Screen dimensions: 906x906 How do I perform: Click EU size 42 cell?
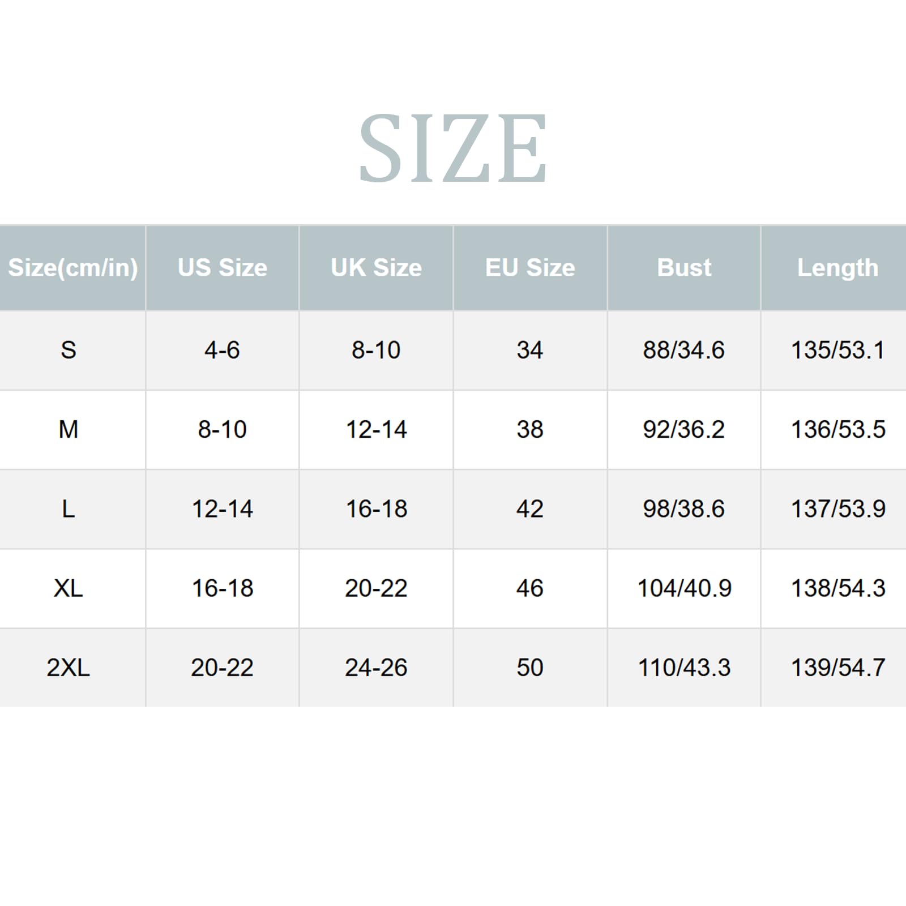pos(530,508)
